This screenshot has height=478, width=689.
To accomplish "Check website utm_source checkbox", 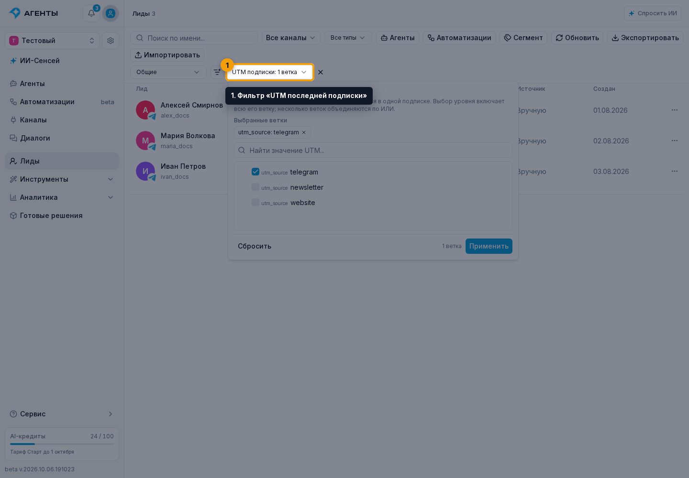I will coord(256,202).
